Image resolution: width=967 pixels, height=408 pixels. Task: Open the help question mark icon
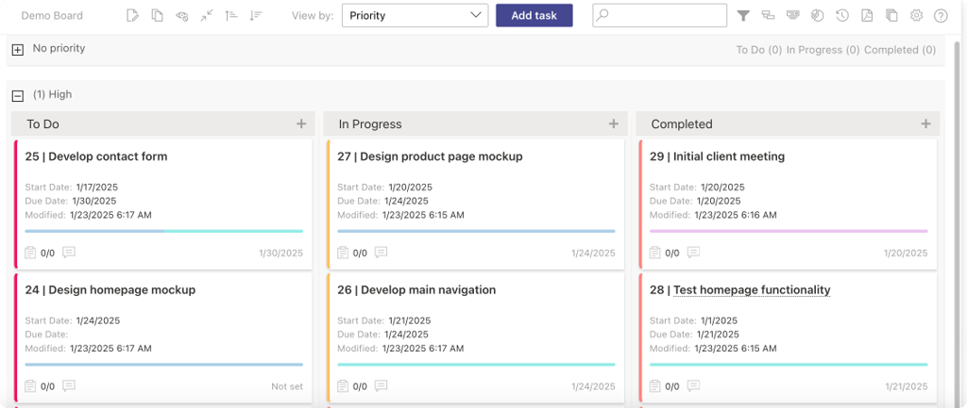coord(941,16)
